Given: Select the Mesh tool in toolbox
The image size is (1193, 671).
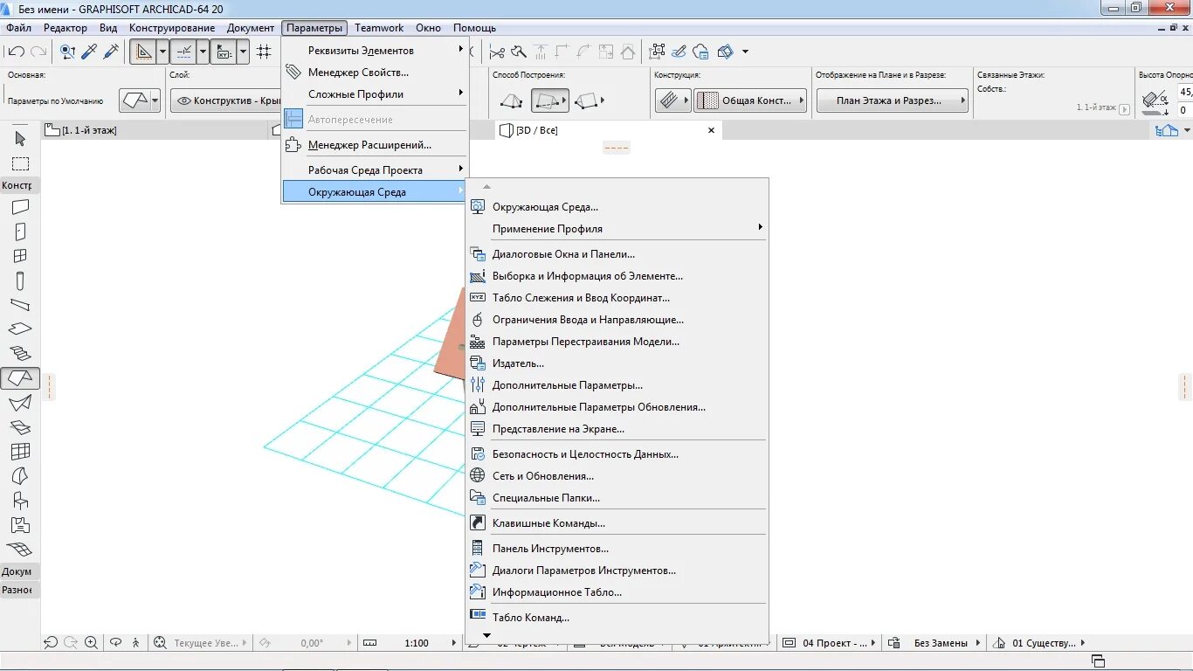Looking at the screenshot, I should [20, 550].
